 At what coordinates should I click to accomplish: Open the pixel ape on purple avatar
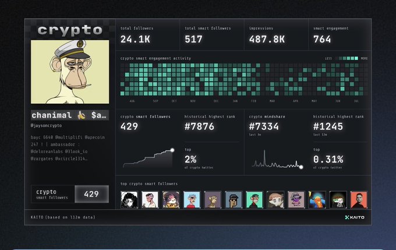pos(213,200)
